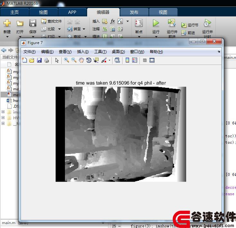Switch to the View (视图) tab
Image resolution: width=236 pixels, height=228 pixels.
pos(163,12)
